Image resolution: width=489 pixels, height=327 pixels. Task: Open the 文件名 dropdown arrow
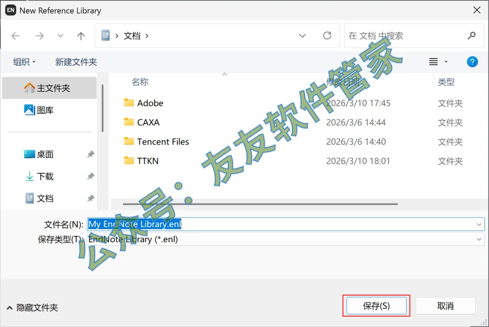pos(479,224)
